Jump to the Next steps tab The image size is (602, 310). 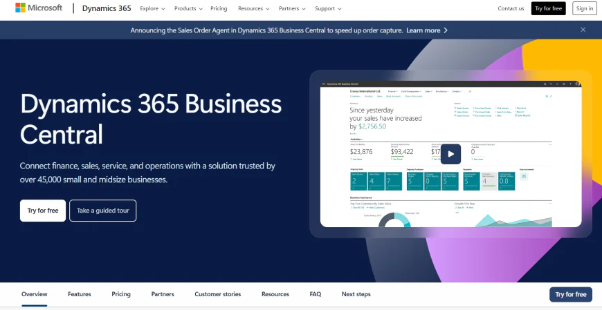tap(356, 294)
